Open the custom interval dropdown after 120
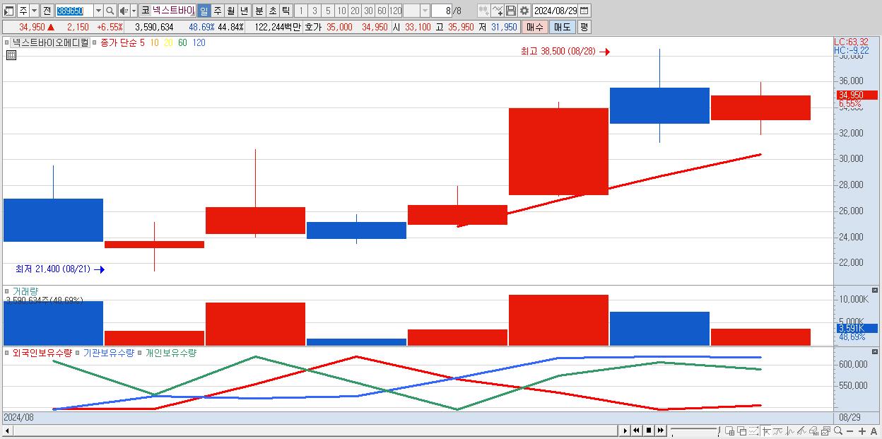The image size is (882, 439). (x=425, y=11)
